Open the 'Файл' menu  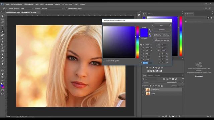click(8, 4)
